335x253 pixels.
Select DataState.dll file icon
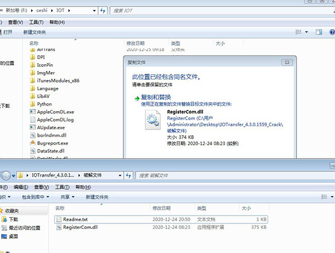tap(33, 151)
